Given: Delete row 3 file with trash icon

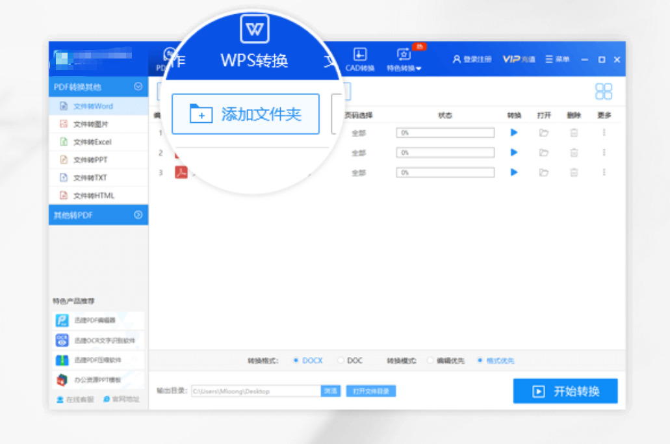Looking at the screenshot, I should click(x=574, y=172).
